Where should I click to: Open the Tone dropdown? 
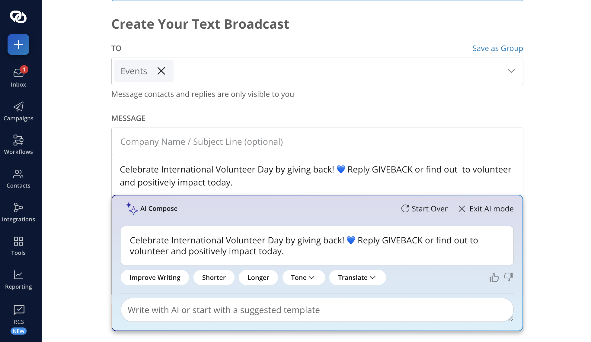point(303,277)
